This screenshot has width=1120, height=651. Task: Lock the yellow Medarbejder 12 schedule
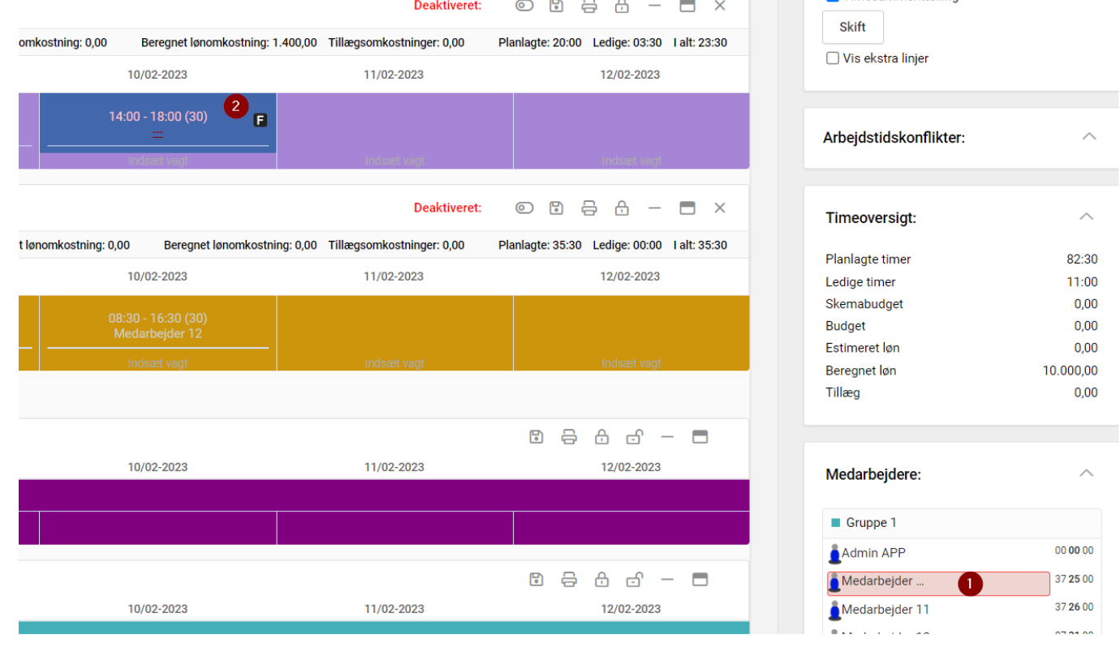pos(622,208)
